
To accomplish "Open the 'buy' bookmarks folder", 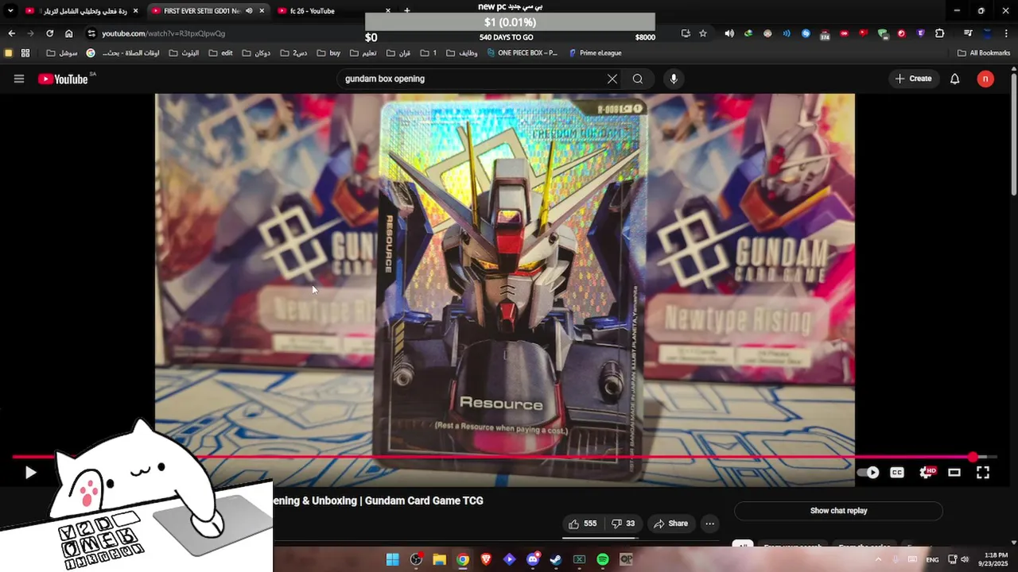I will pos(328,53).
